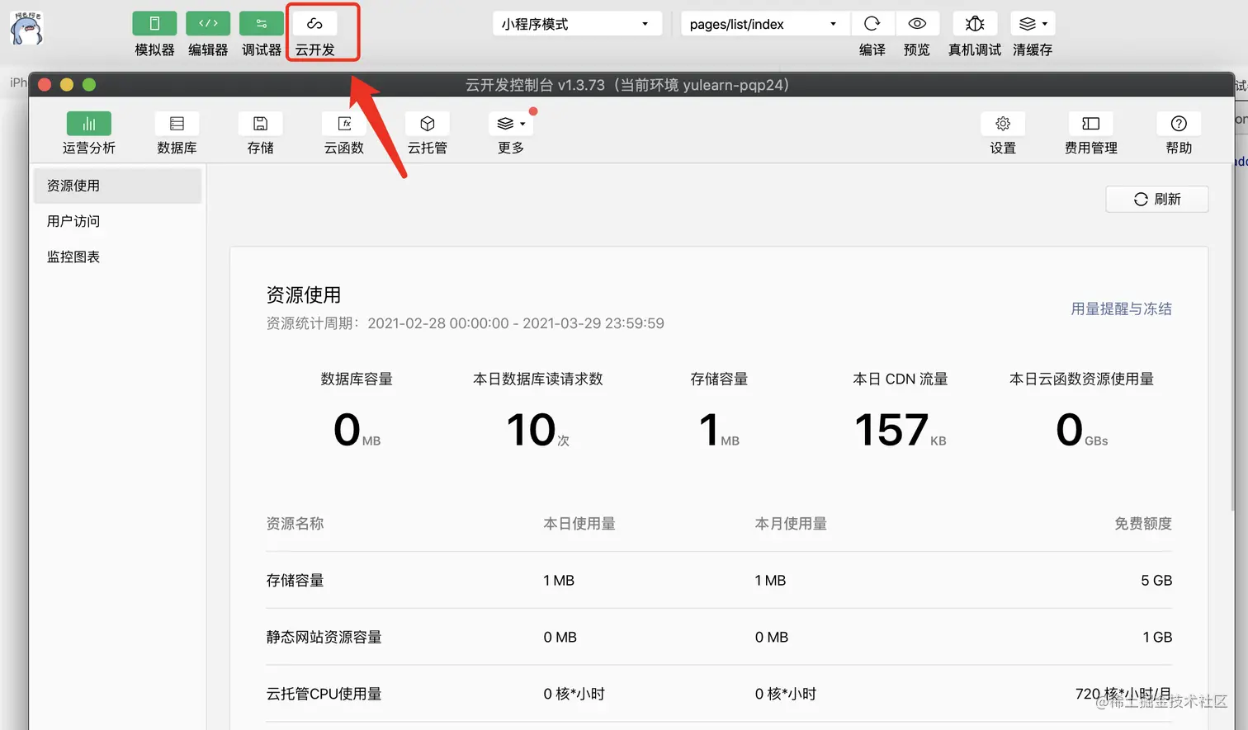Click the 资源名称 column header
The height and width of the screenshot is (730, 1248).
[x=295, y=524]
